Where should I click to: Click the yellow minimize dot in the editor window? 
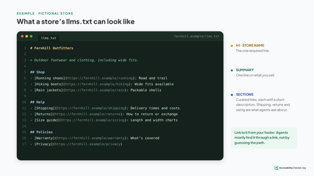27,36
